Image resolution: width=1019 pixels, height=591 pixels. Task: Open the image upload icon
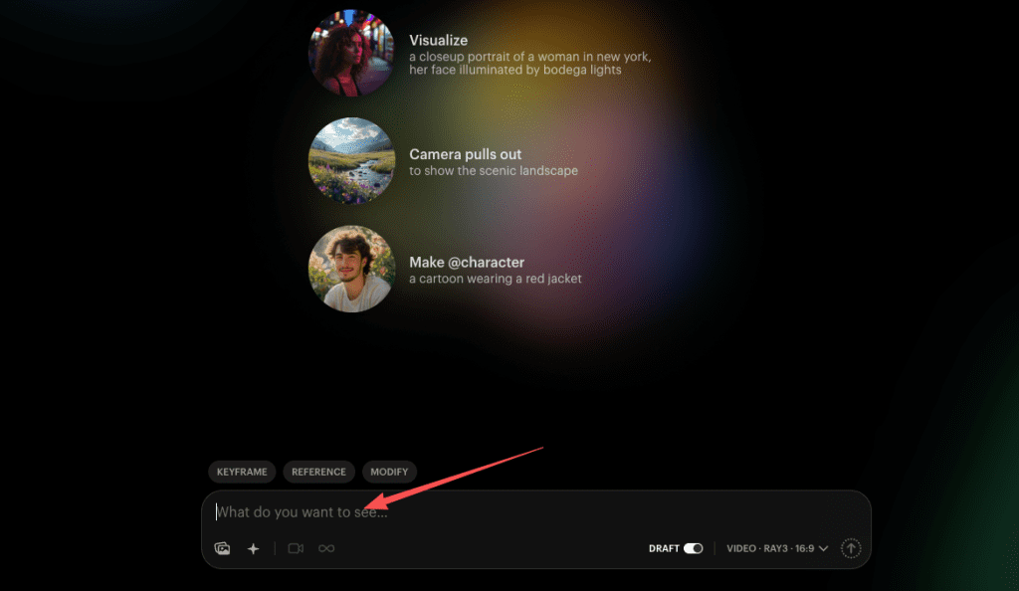222,548
